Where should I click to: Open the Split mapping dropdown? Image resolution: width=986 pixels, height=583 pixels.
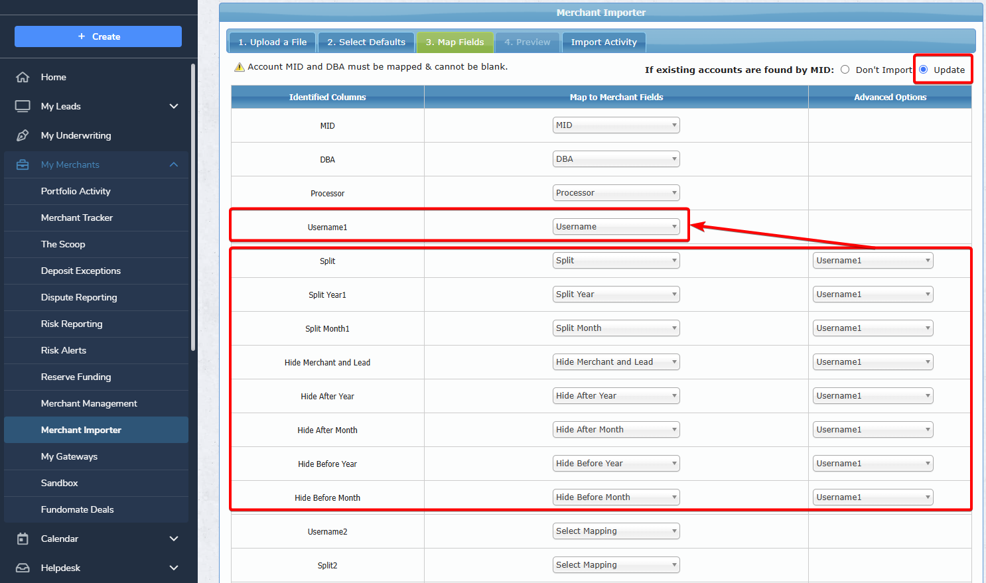click(x=616, y=261)
